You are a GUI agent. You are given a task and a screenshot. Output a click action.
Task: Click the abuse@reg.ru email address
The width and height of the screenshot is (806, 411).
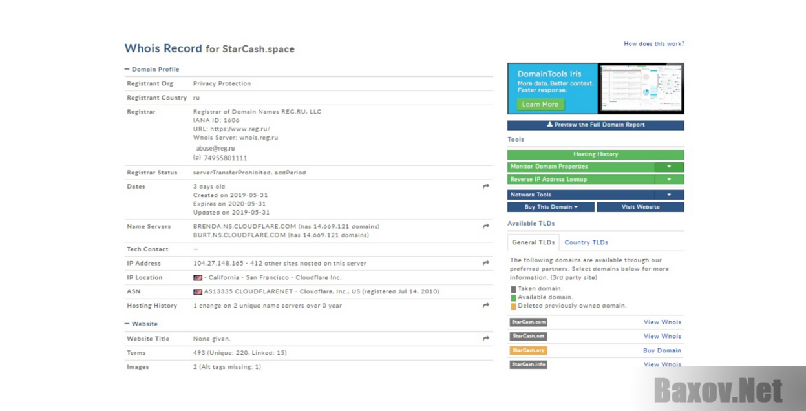point(216,149)
